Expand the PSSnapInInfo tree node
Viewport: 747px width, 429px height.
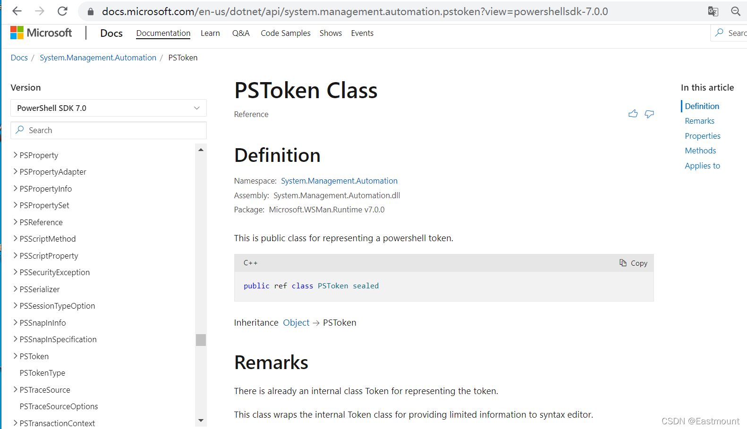tap(16, 322)
